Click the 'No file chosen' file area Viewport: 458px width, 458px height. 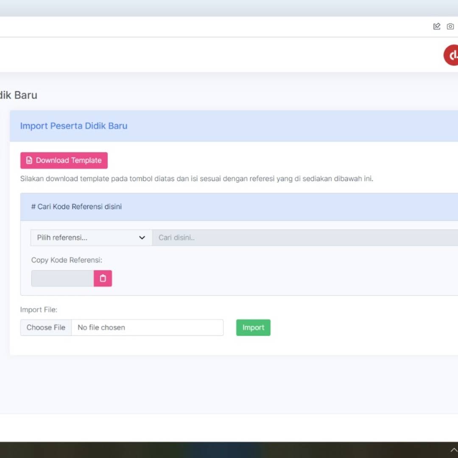coord(147,327)
